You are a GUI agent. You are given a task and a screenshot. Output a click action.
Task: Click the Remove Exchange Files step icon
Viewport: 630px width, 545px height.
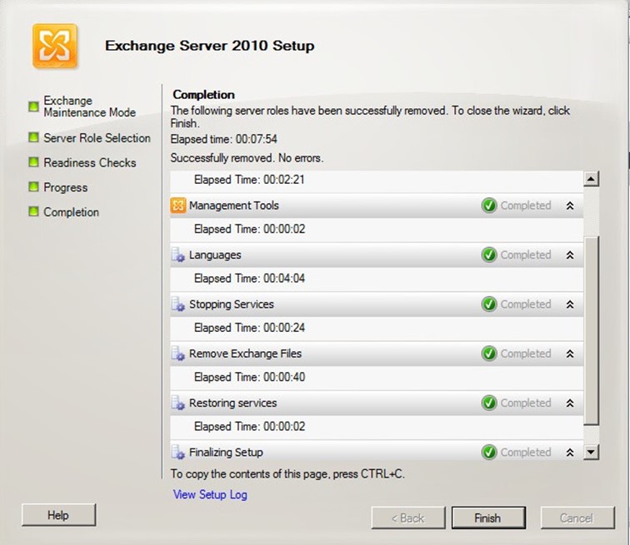point(178,354)
